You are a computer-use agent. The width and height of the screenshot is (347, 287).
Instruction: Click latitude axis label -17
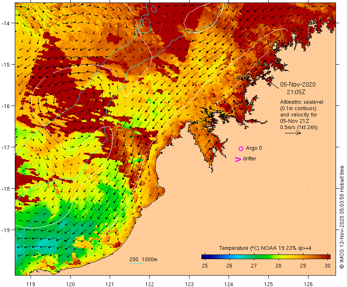coord(5,147)
